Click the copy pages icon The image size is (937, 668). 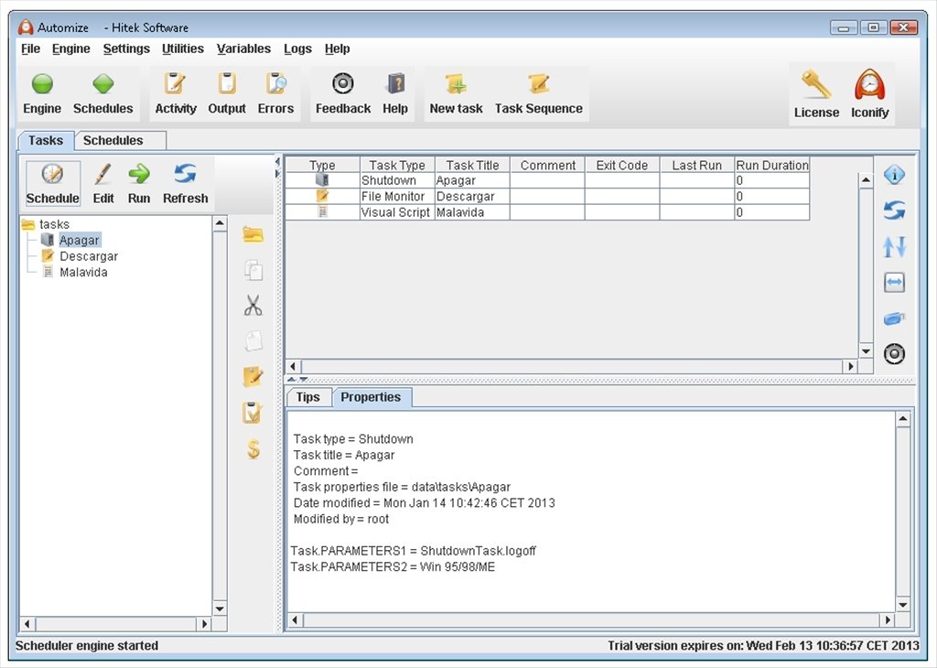coord(253,270)
